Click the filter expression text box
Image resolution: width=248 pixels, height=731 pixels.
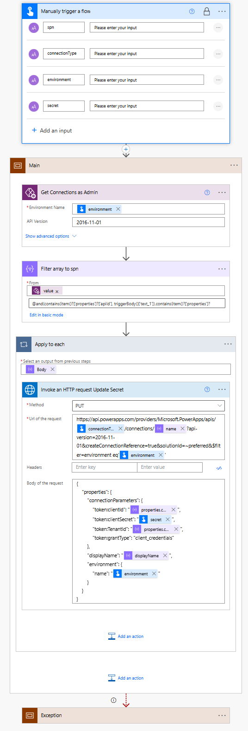point(127,303)
